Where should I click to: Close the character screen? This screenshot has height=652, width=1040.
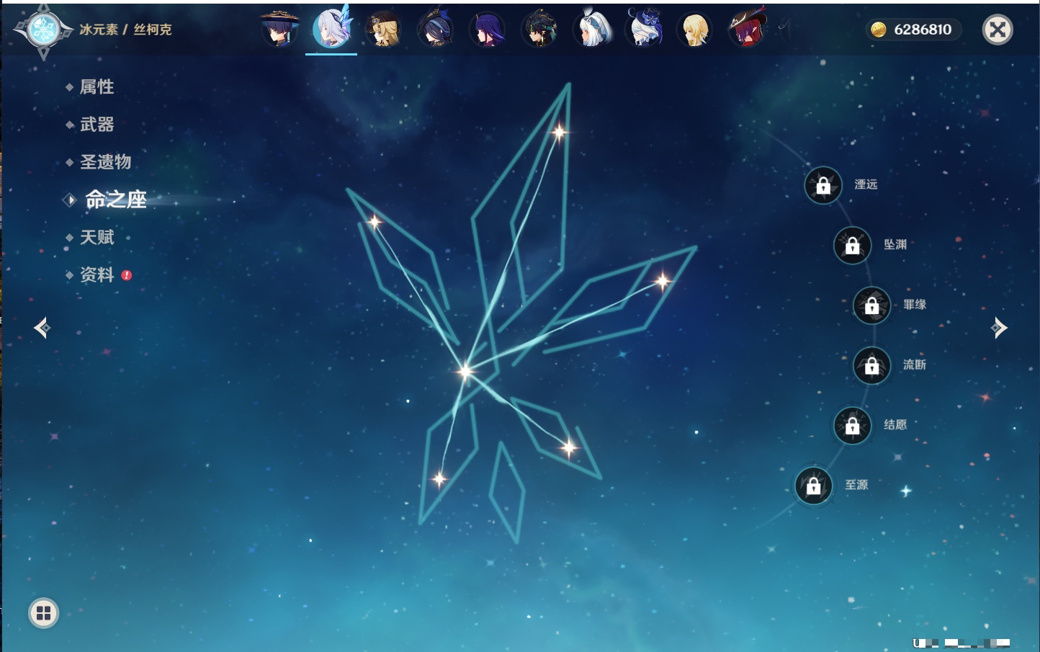pos(998,30)
